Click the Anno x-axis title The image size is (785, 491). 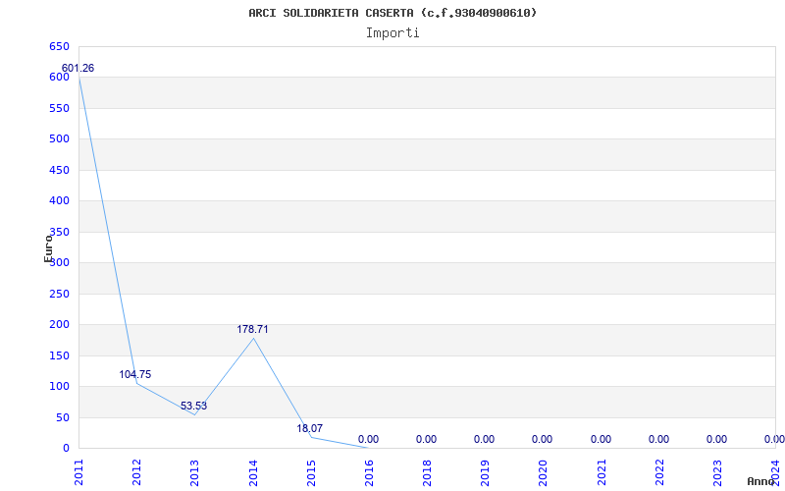pyautogui.click(x=761, y=481)
